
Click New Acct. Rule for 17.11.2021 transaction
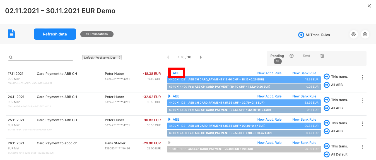click(269, 73)
